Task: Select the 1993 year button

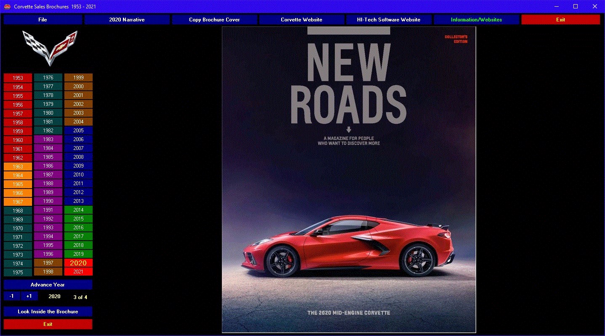Action: [48, 228]
